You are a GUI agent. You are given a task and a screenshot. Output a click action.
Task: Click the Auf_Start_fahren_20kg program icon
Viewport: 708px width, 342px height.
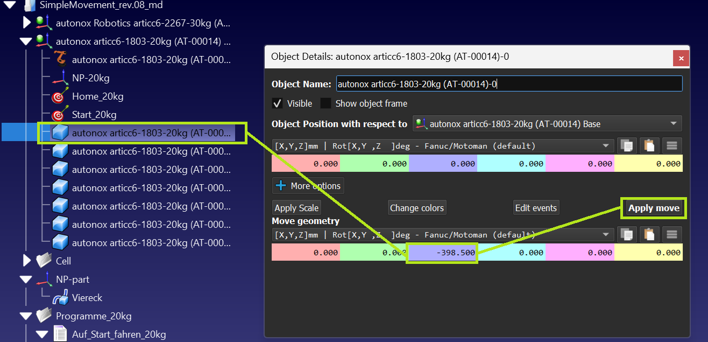coord(60,334)
